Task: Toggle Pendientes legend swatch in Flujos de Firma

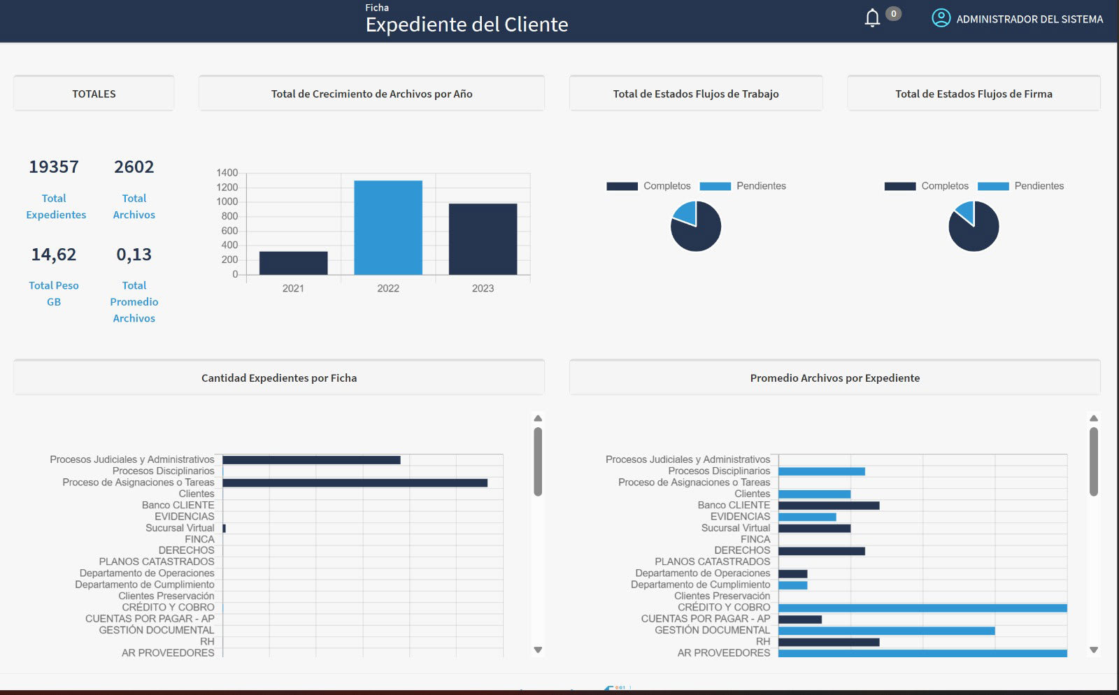Action: (x=993, y=186)
